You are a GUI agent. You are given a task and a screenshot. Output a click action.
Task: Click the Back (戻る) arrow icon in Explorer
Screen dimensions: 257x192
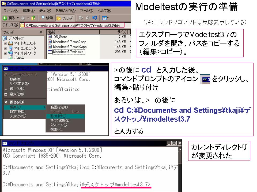pos(5,18)
